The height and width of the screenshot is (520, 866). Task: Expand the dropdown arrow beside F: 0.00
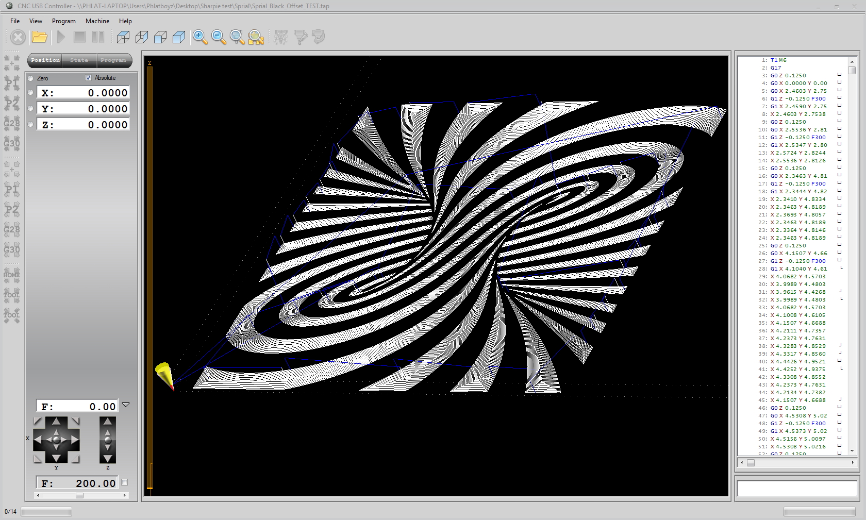tap(126, 405)
